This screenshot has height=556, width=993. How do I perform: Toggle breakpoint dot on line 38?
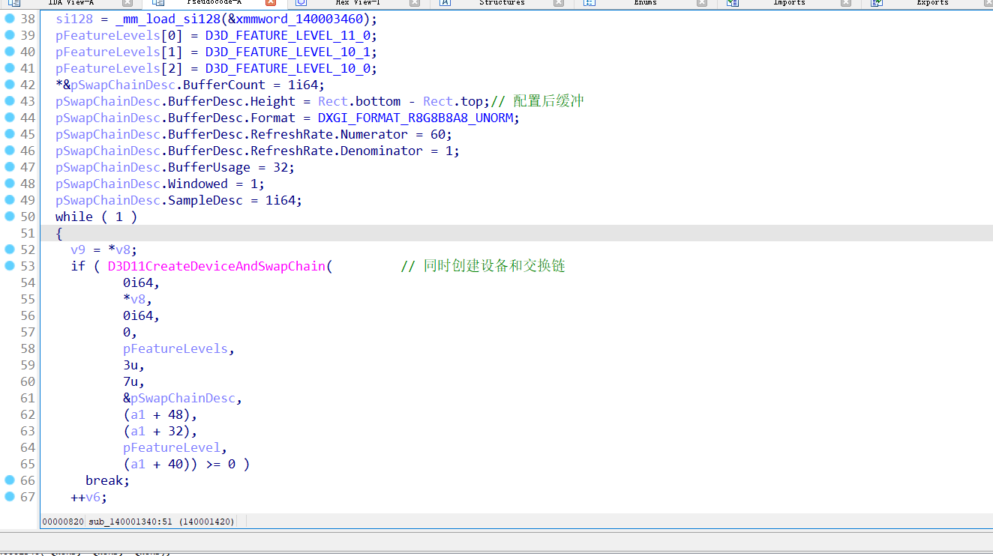pyautogui.click(x=9, y=19)
